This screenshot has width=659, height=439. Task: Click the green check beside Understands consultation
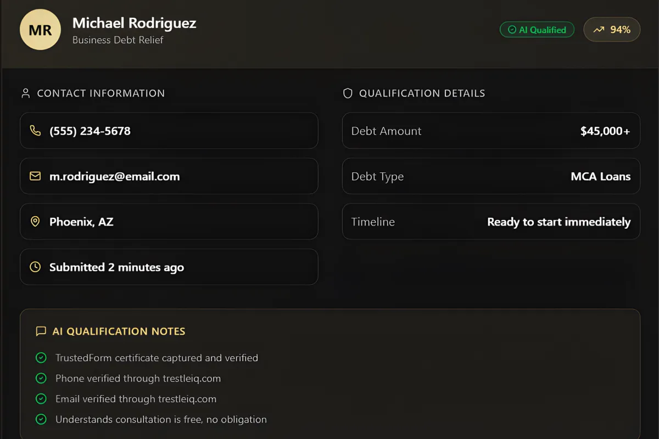point(41,419)
